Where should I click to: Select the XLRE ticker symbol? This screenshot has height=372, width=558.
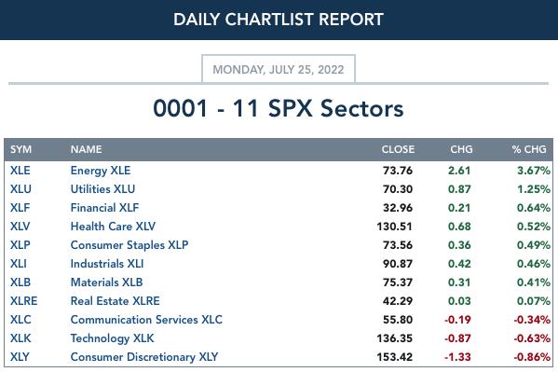pyautogui.click(x=23, y=301)
